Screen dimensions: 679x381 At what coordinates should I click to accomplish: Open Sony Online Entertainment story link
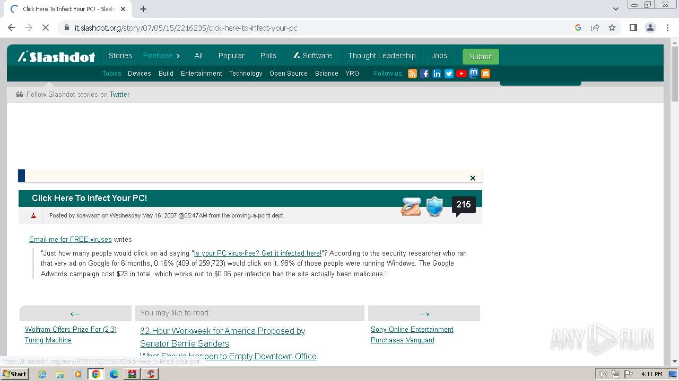[412, 334]
